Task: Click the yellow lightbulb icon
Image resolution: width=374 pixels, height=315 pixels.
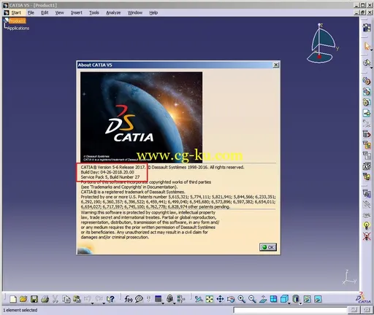Action: click(367, 225)
